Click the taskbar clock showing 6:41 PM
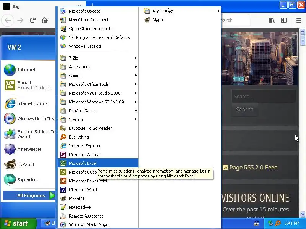 [292, 223]
